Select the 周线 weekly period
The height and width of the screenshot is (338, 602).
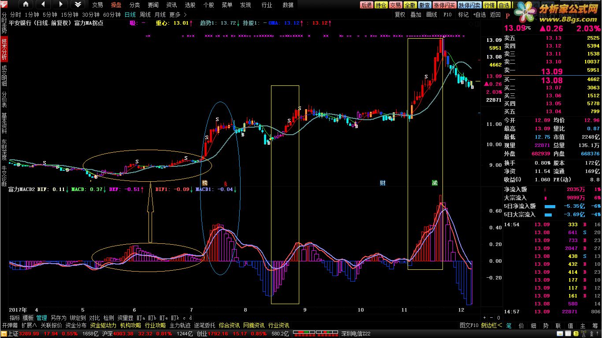(x=145, y=15)
